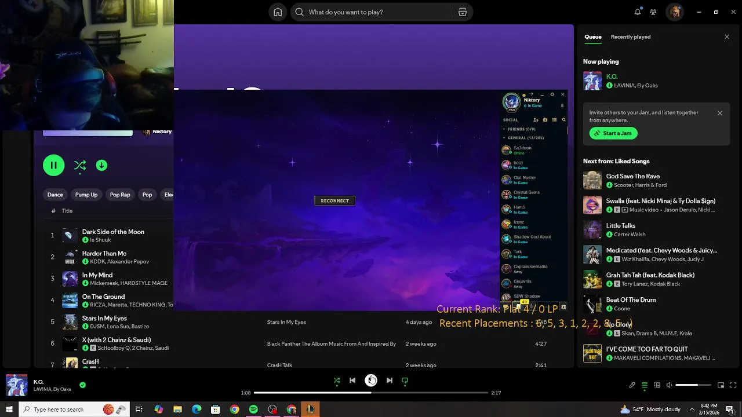This screenshot has height=417, width=742.
Task: Open Windows Start menu
Action: click(x=9, y=409)
